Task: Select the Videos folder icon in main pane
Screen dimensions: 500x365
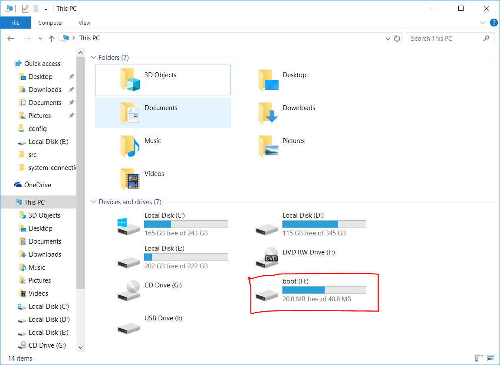Action: [130, 179]
